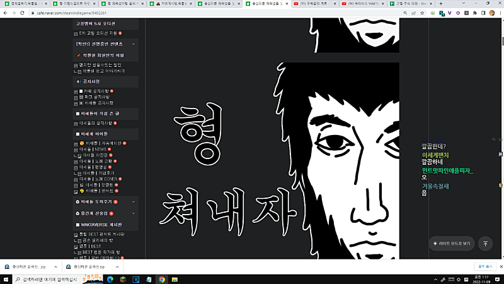This screenshot has height=284, width=504.
Task: Click the IME language indicator in tray
Action: click(466, 280)
